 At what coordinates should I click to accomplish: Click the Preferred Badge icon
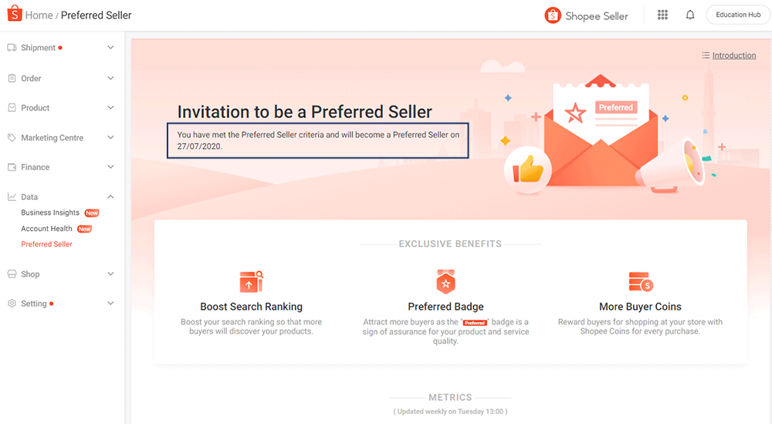(445, 281)
